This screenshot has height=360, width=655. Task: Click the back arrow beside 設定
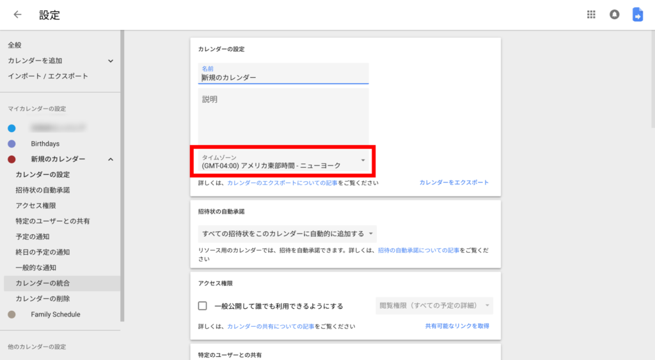tap(17, 15)
